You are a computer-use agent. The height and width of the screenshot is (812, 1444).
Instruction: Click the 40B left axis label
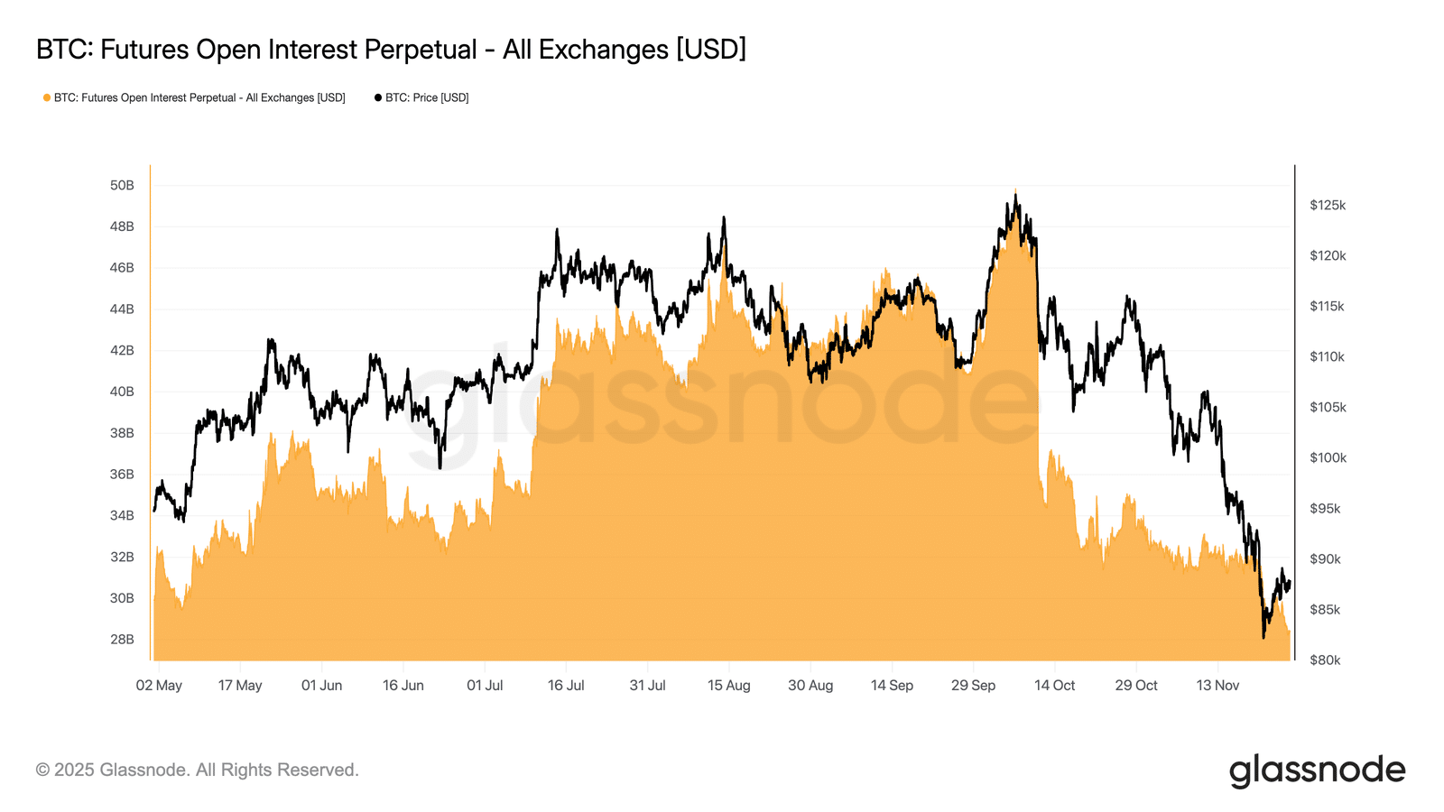click(122, 392)
